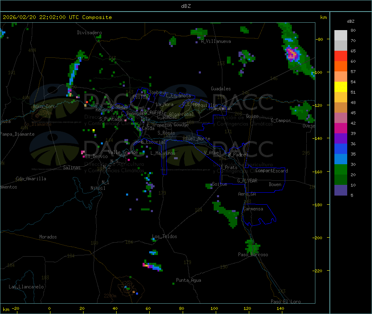The height and width of the screenshot is (314, 372).
Task: Click the A_Villanueva location label
Action: point(216,41)
